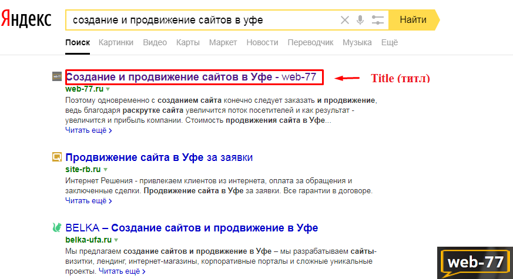Viewport: 513px width, 279px height.
Task: Click the site-rb.ru favicon
Action: (57, 157)
